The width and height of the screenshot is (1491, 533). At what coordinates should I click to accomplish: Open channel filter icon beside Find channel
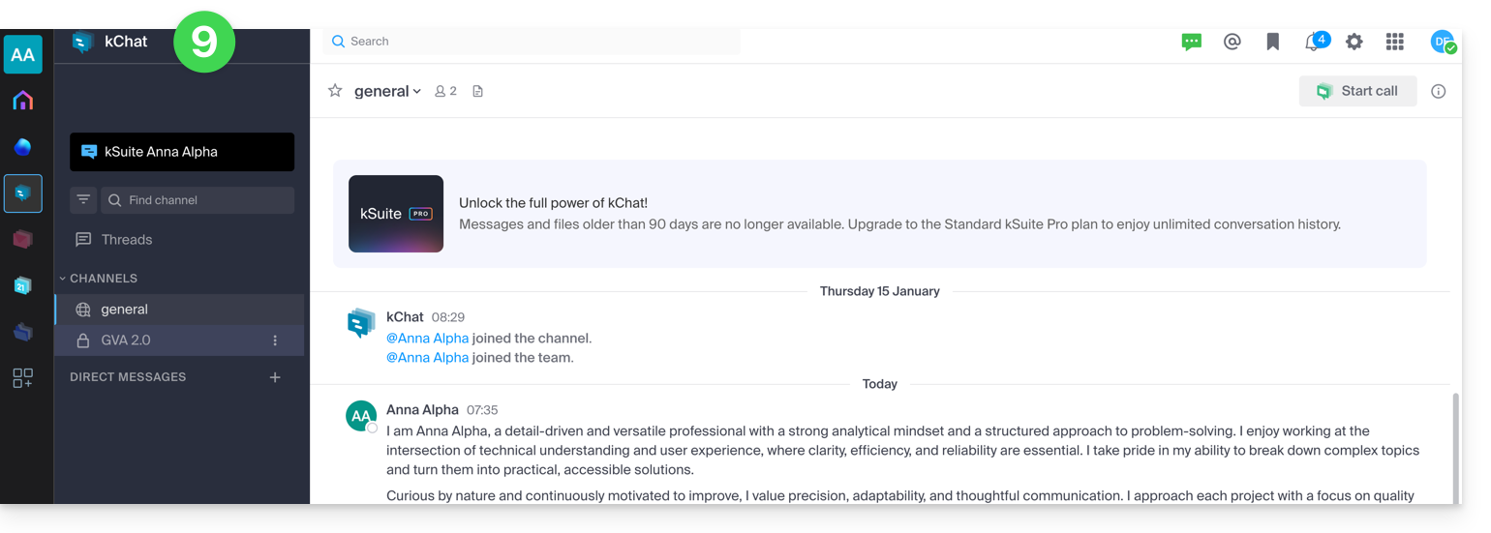(x=83, y=200)
